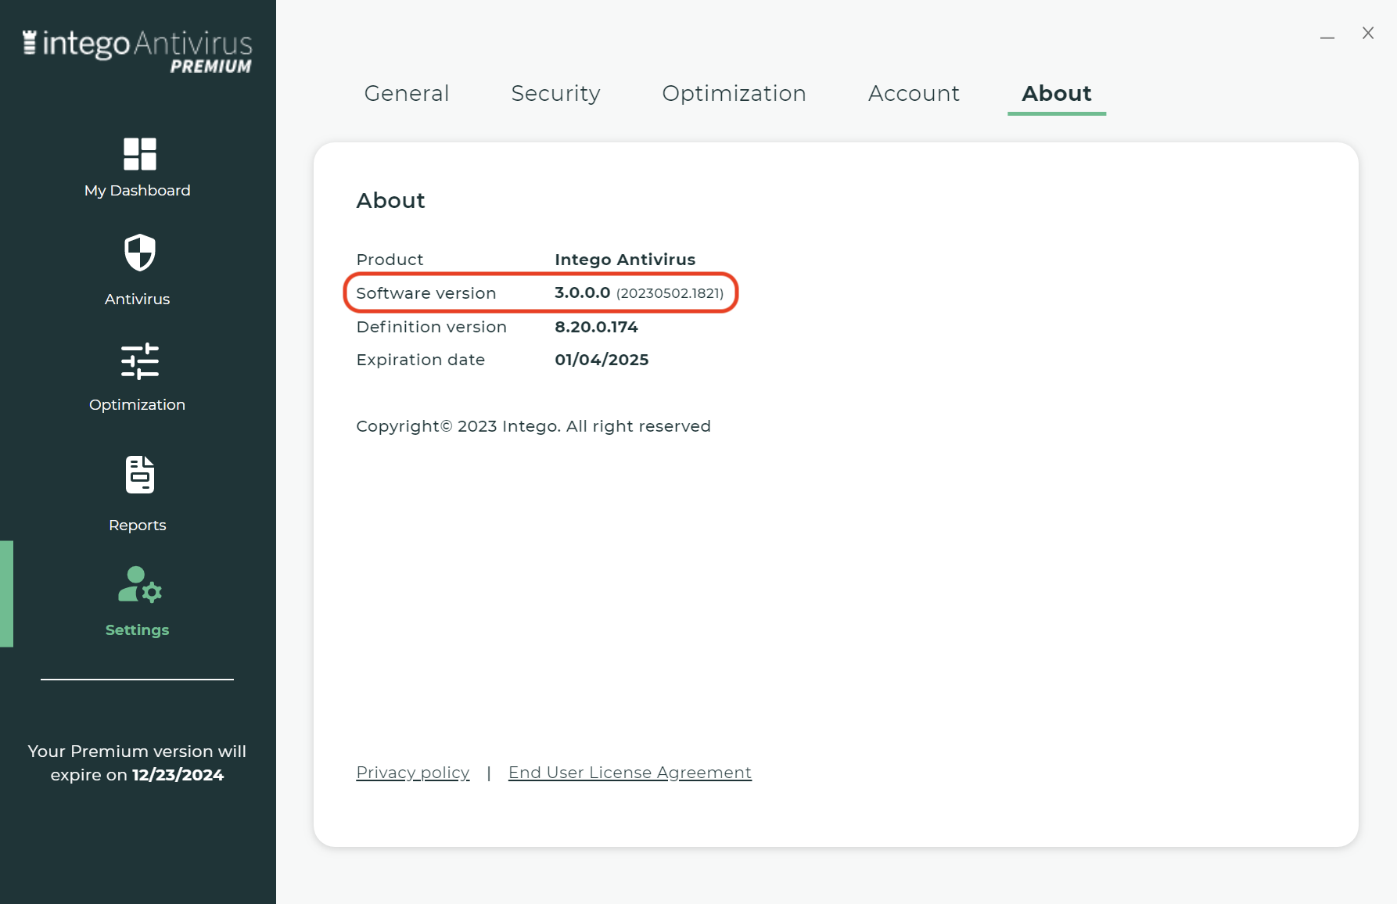
Task: Minimize the Intego window
Action: tap(1327, 37)
